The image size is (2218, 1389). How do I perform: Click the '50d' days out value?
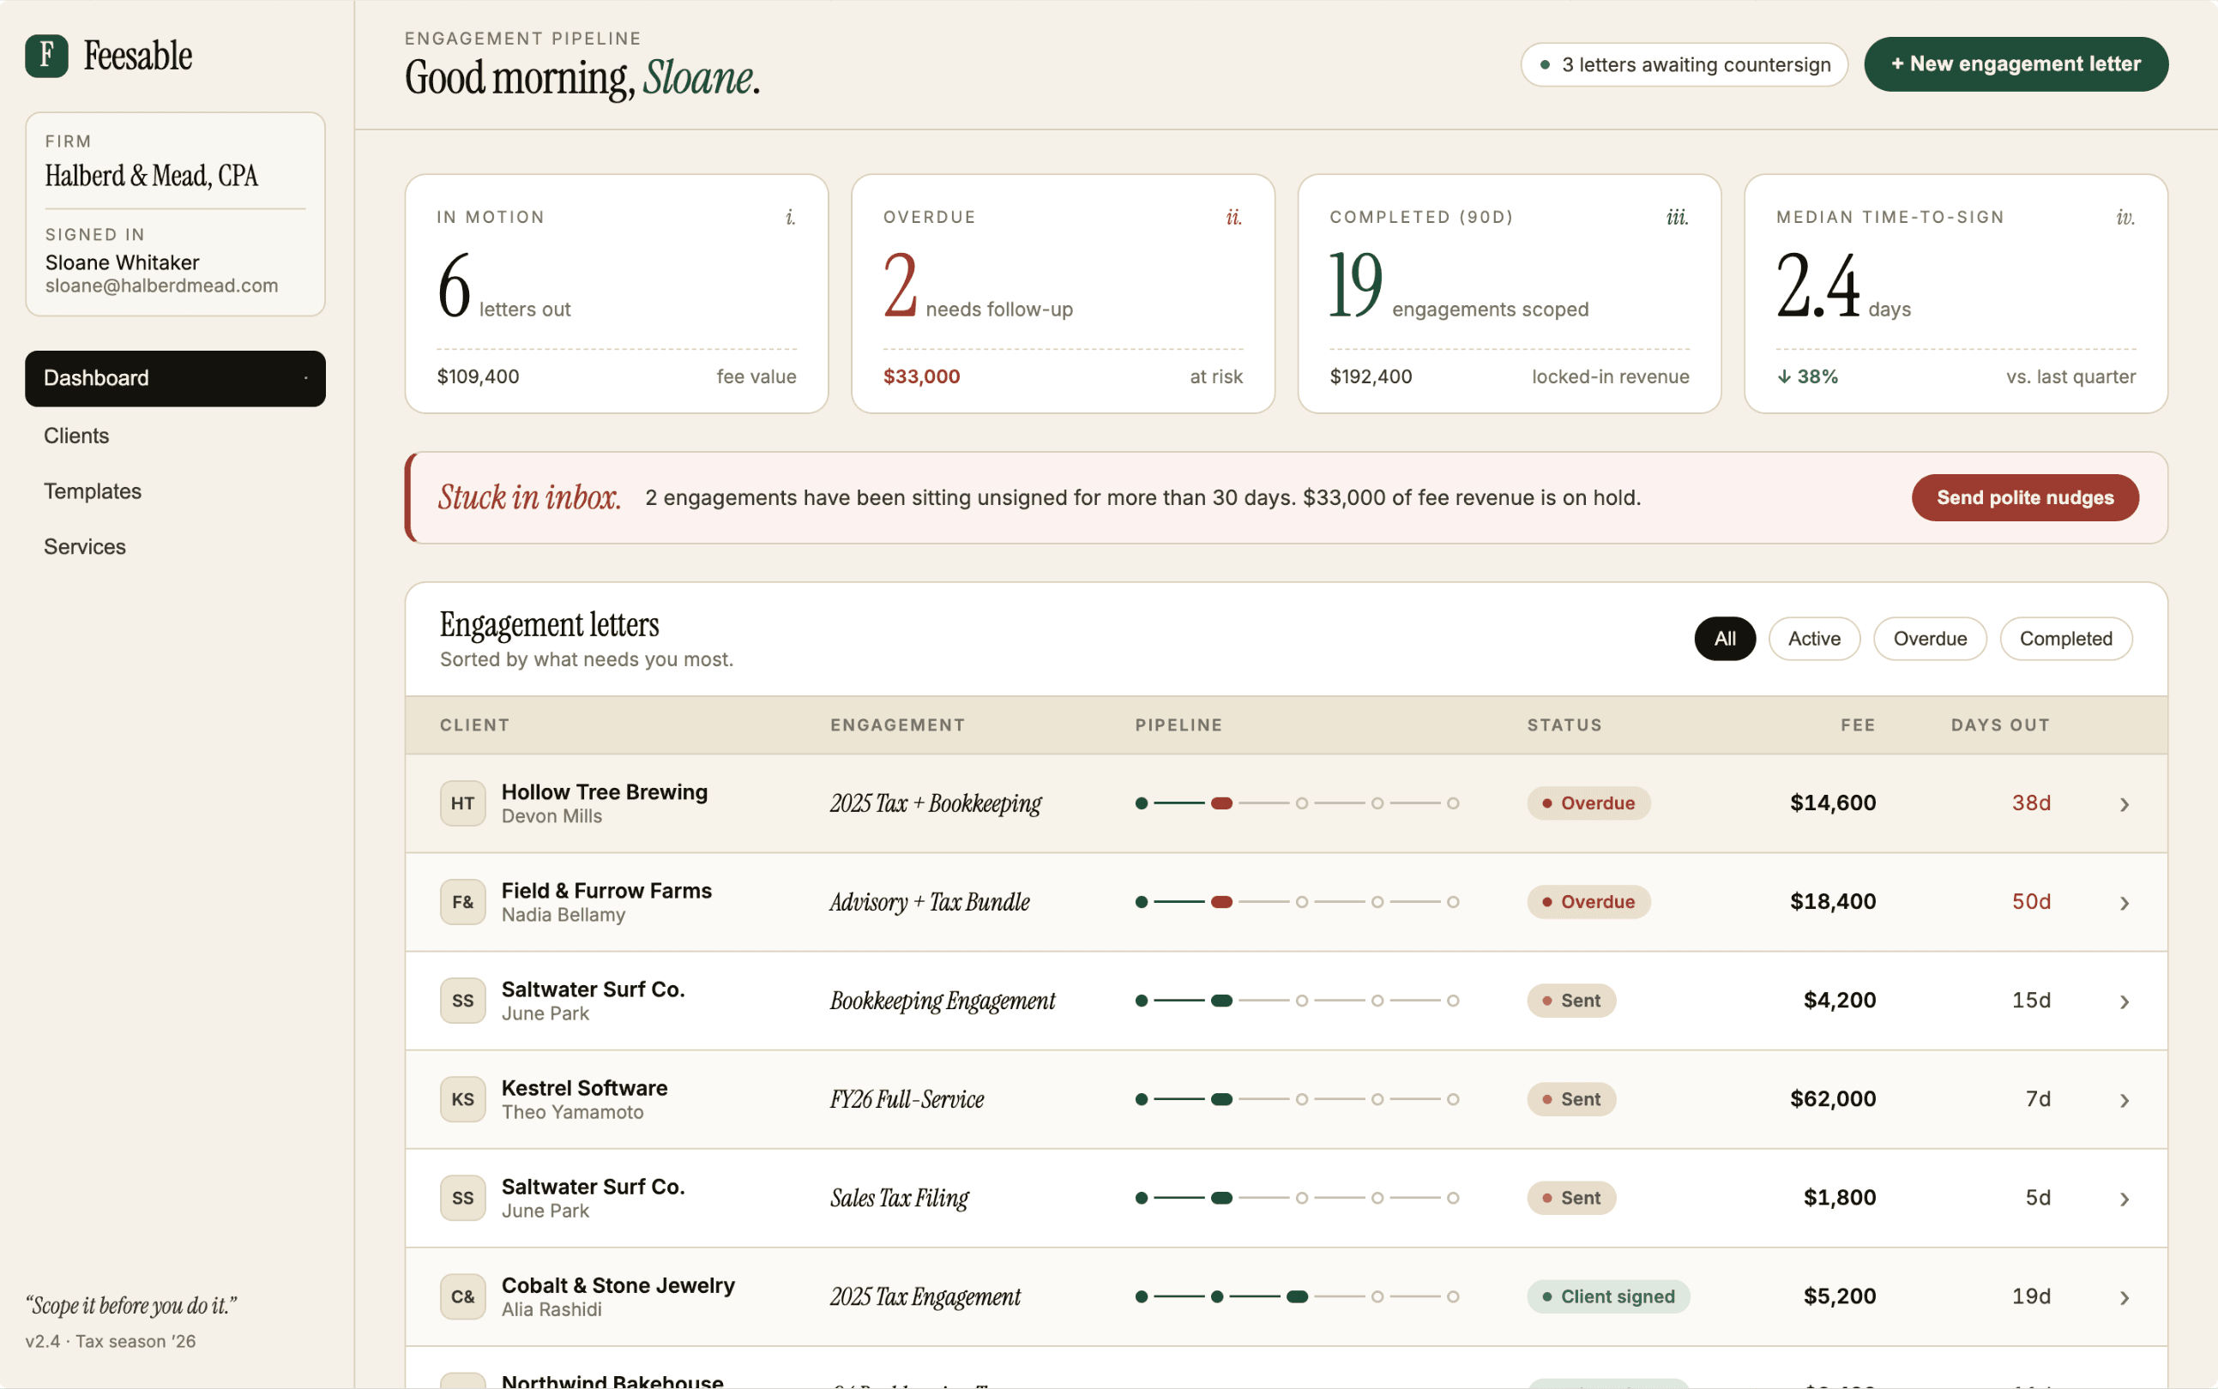pos(2032,902)
